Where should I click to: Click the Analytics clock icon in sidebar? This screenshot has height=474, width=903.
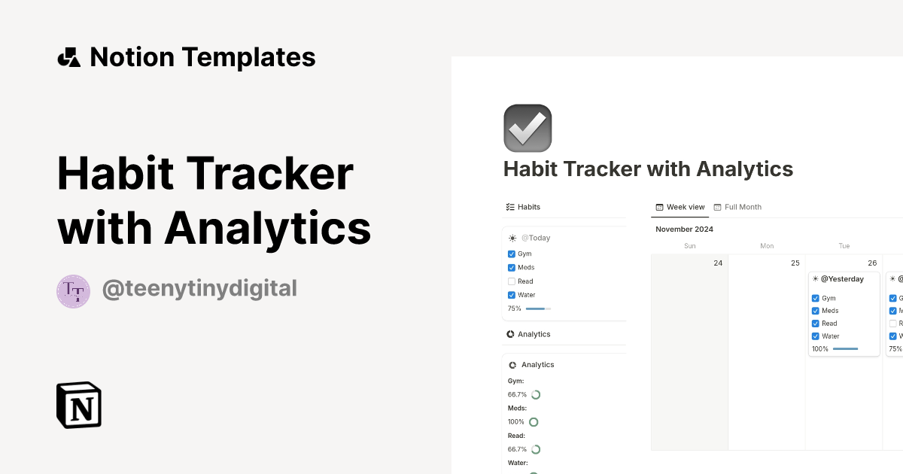(x=510, y=333)
